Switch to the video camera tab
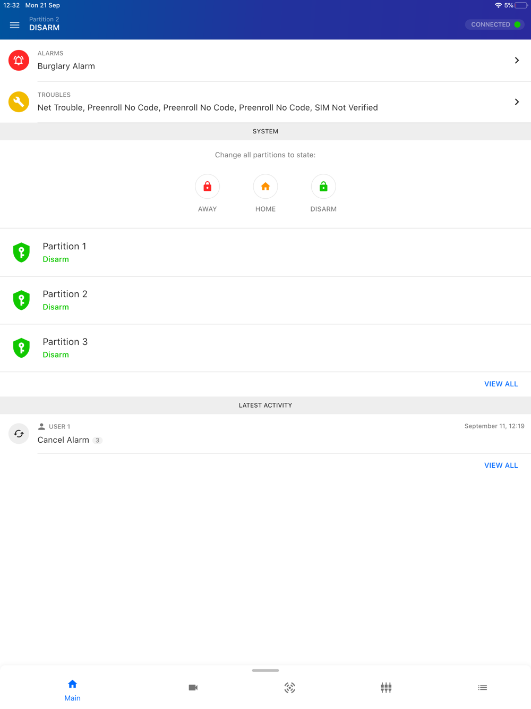Screen dimensions: 531x709 [193, 688]
